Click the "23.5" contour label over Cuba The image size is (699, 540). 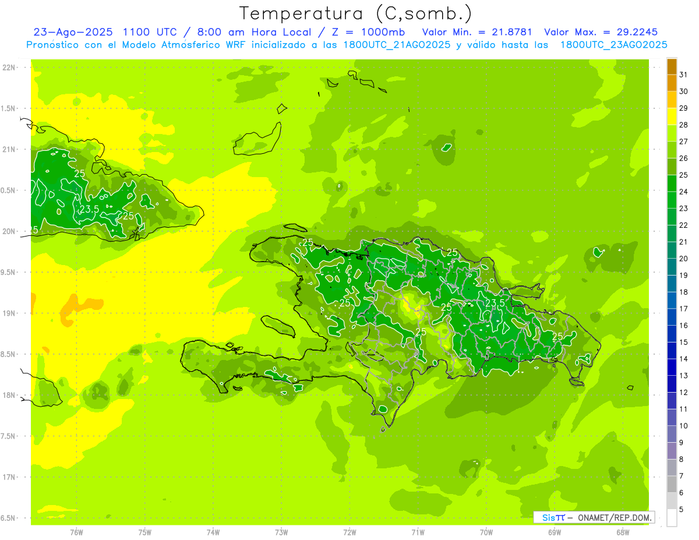click(x=89, y=209)
